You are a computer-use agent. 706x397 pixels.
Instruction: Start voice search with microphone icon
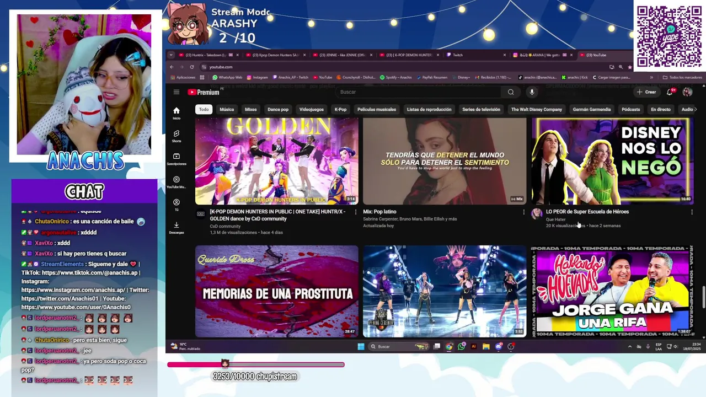[532, 92]
